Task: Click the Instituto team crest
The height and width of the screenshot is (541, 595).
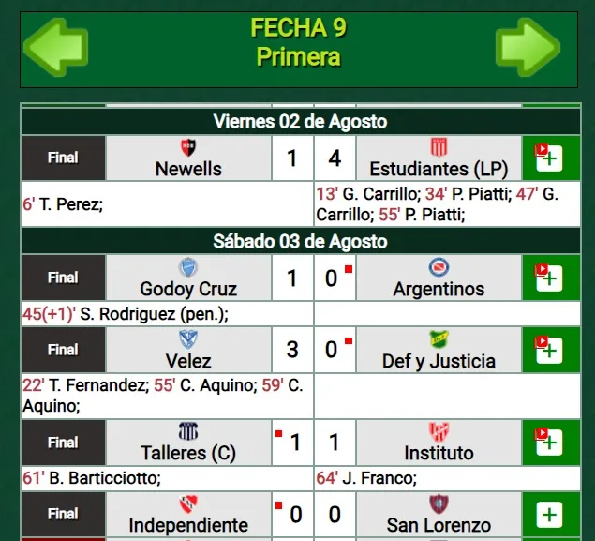Action: coord(439,431)
